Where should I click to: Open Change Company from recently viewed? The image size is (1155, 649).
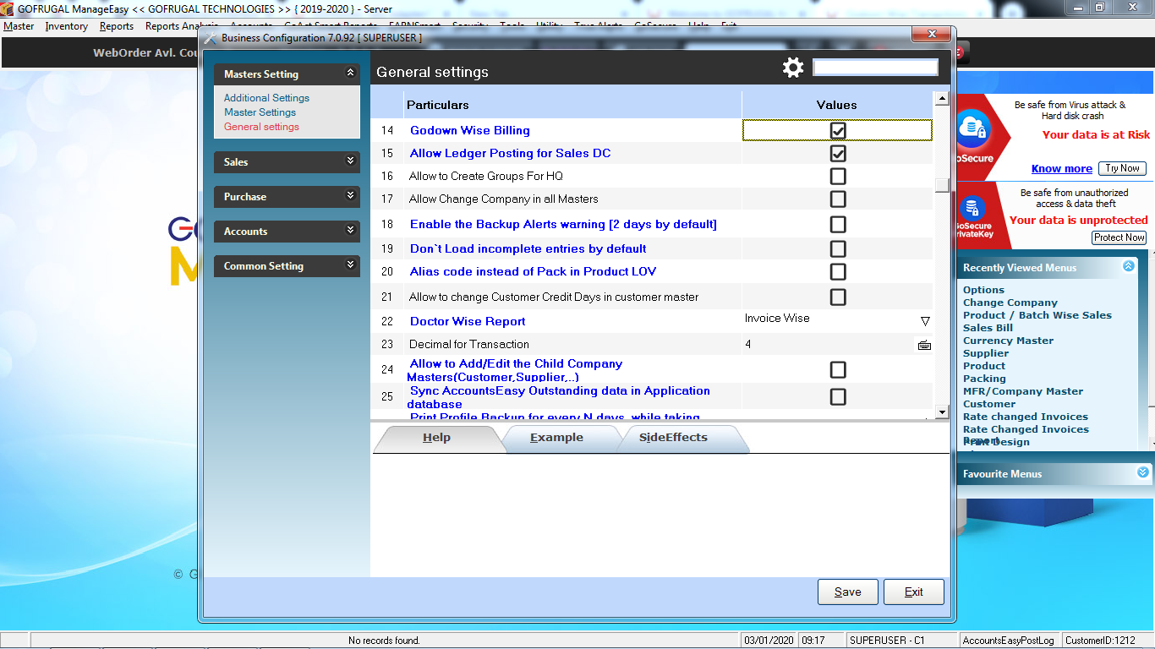point(1010,303)
